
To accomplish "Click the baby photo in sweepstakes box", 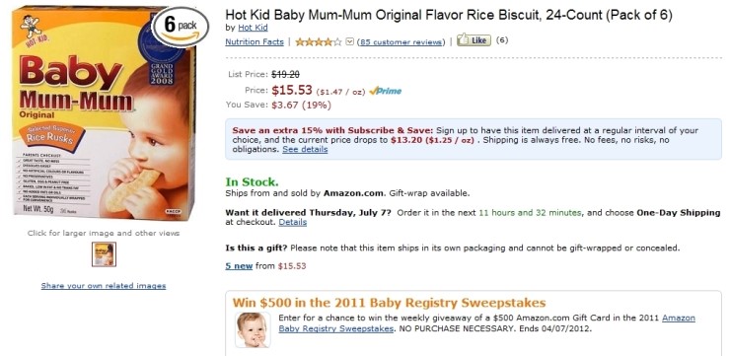I will (x=253, y=329).
